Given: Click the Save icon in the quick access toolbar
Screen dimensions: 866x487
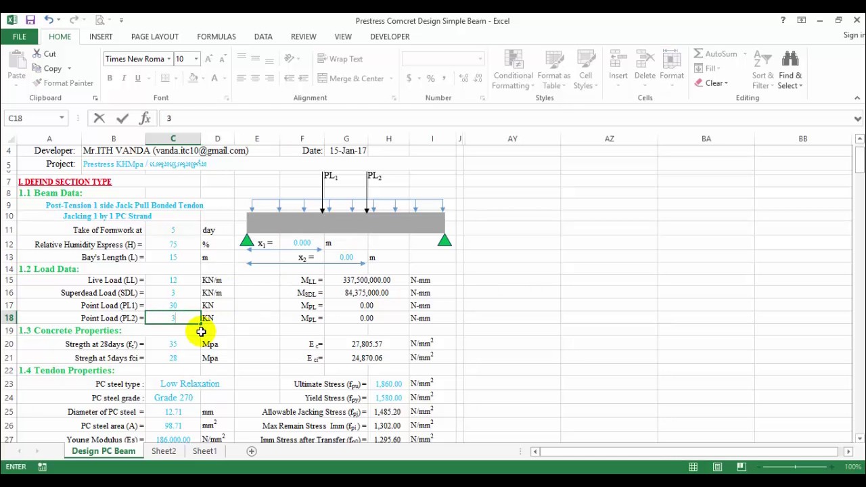Looking at the screenshot, I should click(30, 20).
